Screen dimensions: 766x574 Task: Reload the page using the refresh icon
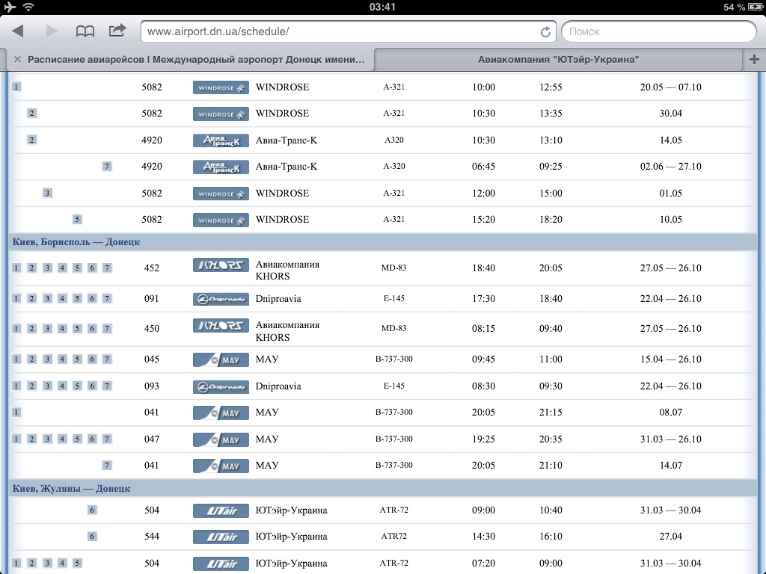coord(545,31)
